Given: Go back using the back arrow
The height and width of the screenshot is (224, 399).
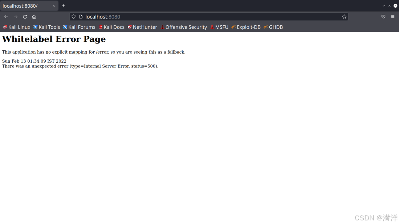Looking at the screenshot, I should [6, 17].
